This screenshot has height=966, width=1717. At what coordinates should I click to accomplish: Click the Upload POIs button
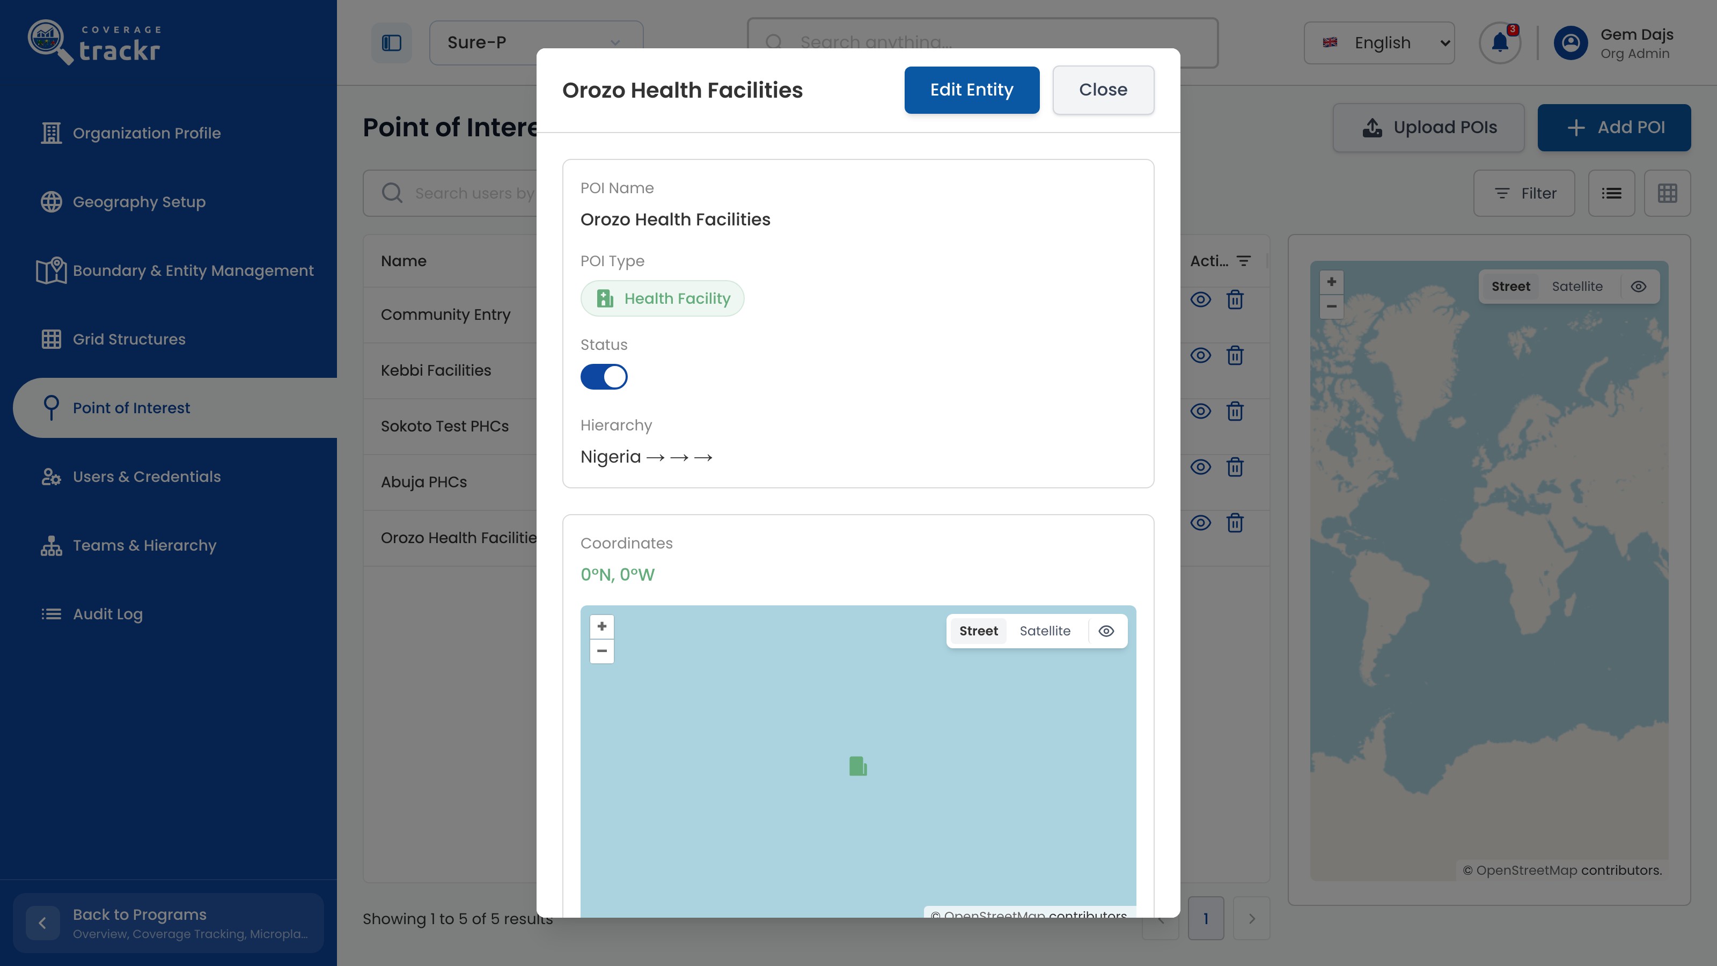pos(1428,127)
